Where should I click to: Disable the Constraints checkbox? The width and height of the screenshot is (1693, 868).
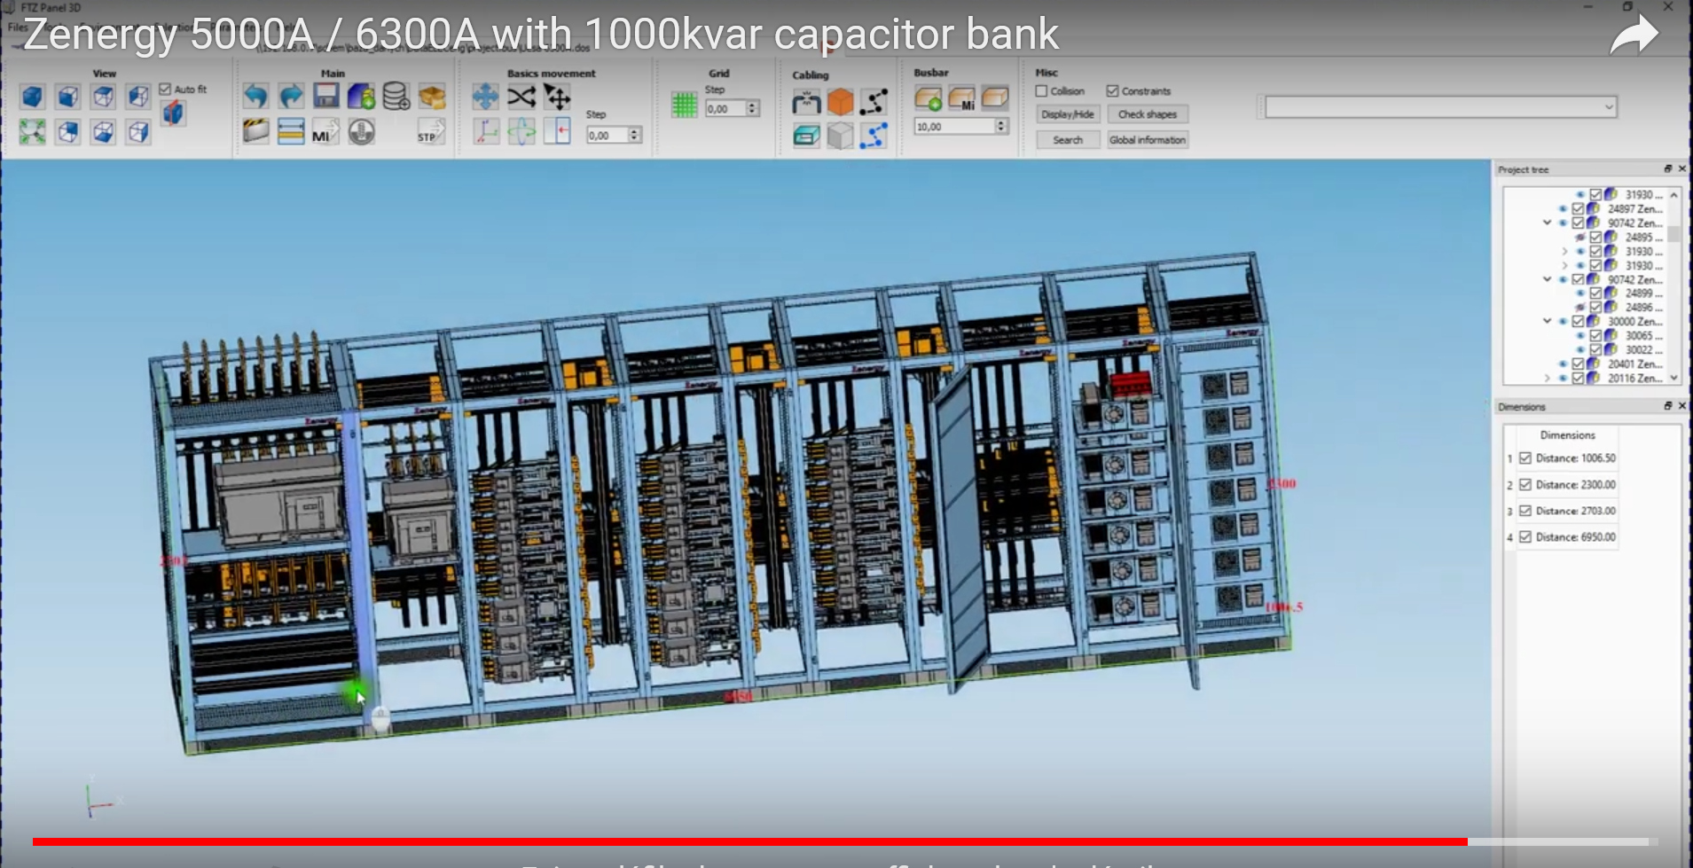1112,90
